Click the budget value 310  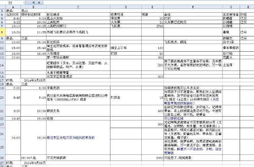tap(152, 76)
